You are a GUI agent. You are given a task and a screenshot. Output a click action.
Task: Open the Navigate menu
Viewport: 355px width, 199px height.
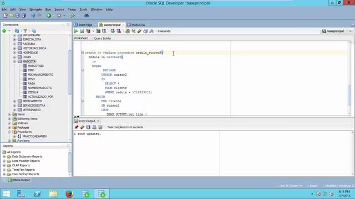35,9
